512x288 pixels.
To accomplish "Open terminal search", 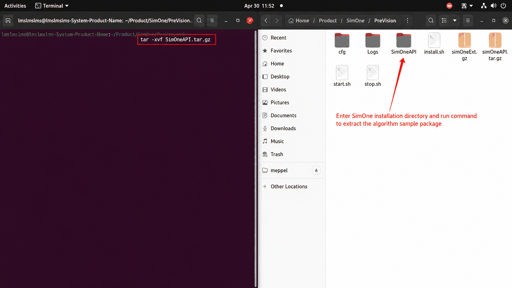I will click(x=199, y=20).
